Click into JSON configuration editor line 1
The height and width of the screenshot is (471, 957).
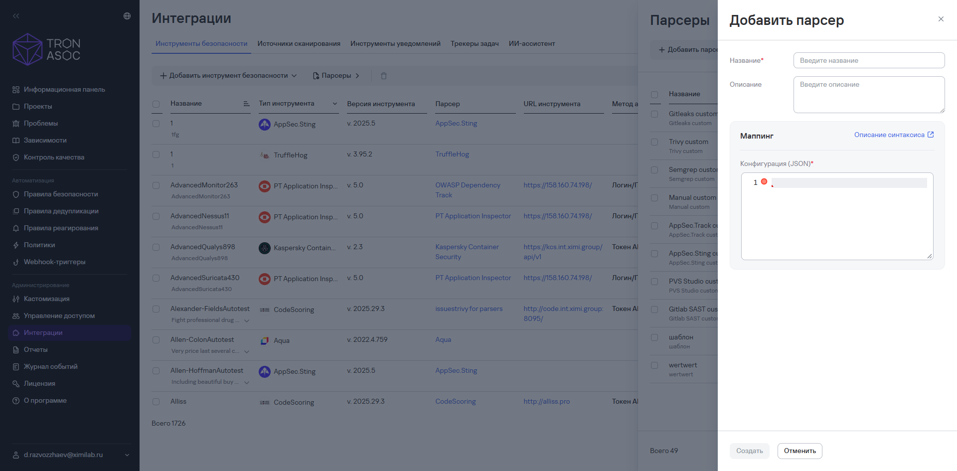(x=849, y=183)
